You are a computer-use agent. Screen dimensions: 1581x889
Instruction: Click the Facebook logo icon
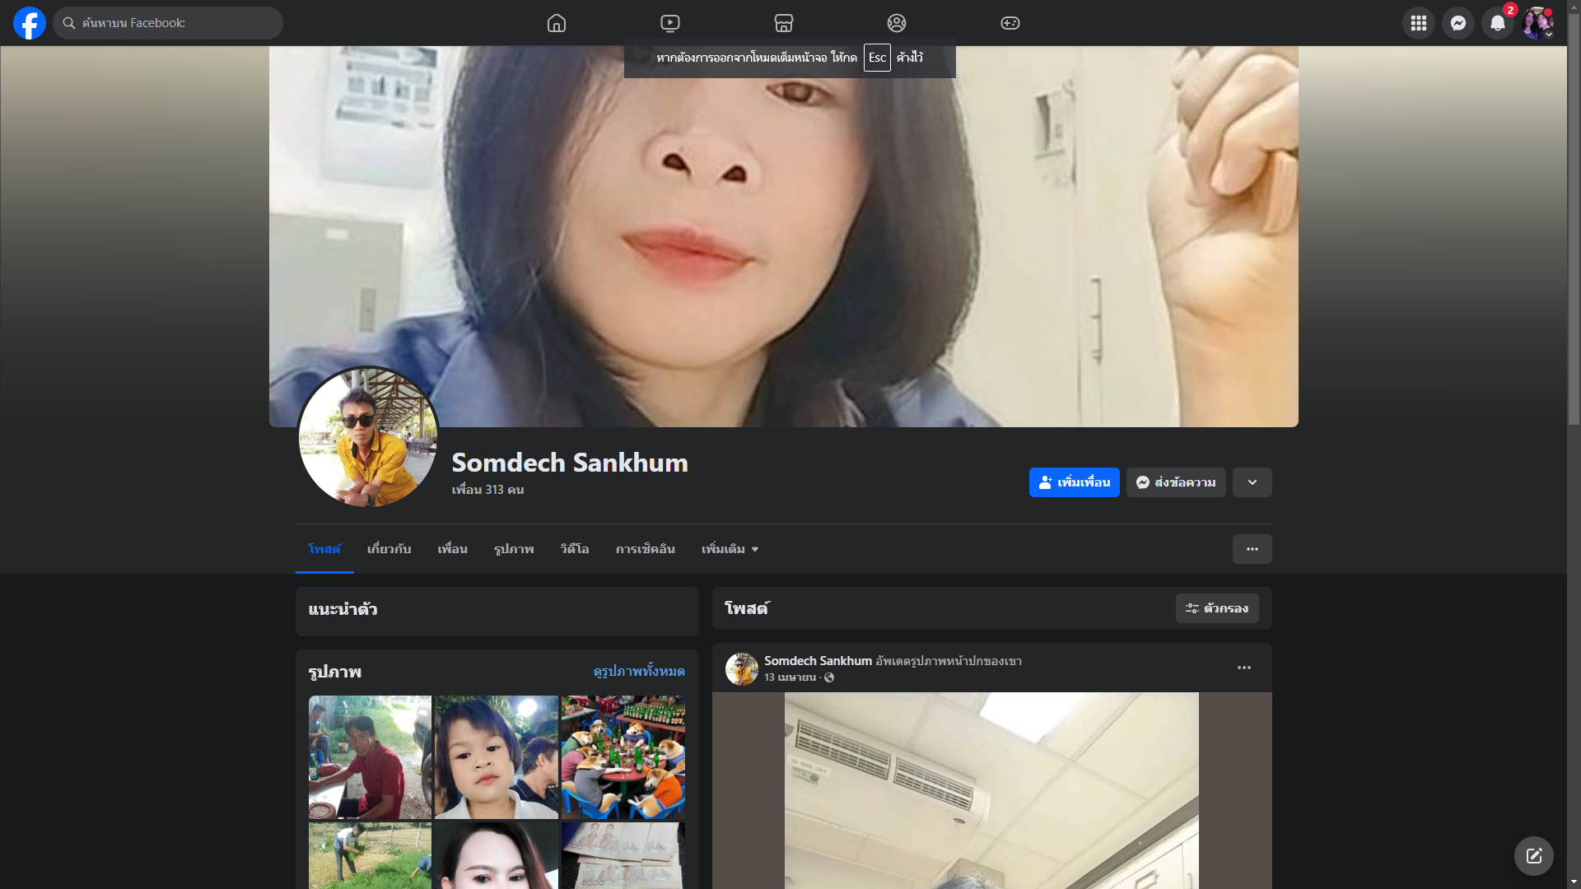pos(30,23)
